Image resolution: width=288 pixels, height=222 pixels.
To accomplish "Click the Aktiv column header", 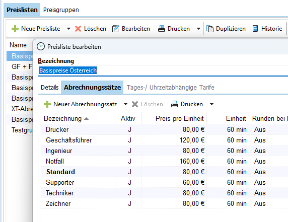I will coord(128,119).
